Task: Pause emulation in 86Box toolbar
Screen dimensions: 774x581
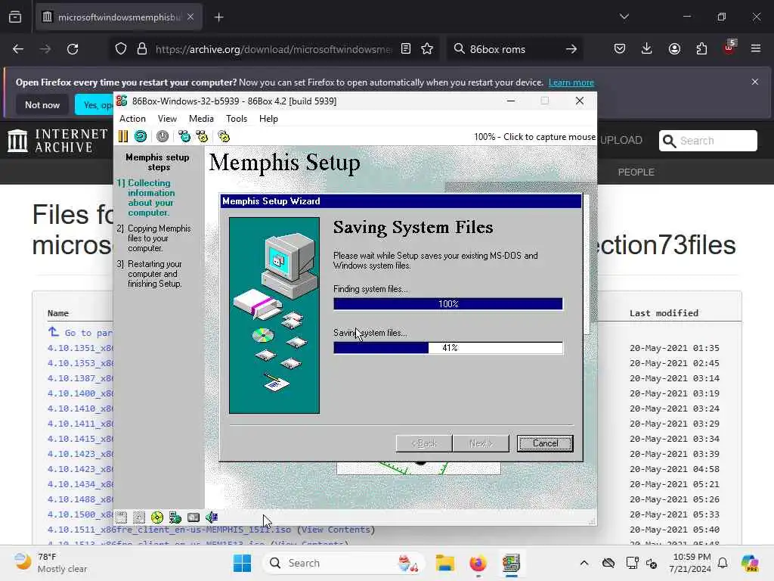Action: tap(123, 136)
